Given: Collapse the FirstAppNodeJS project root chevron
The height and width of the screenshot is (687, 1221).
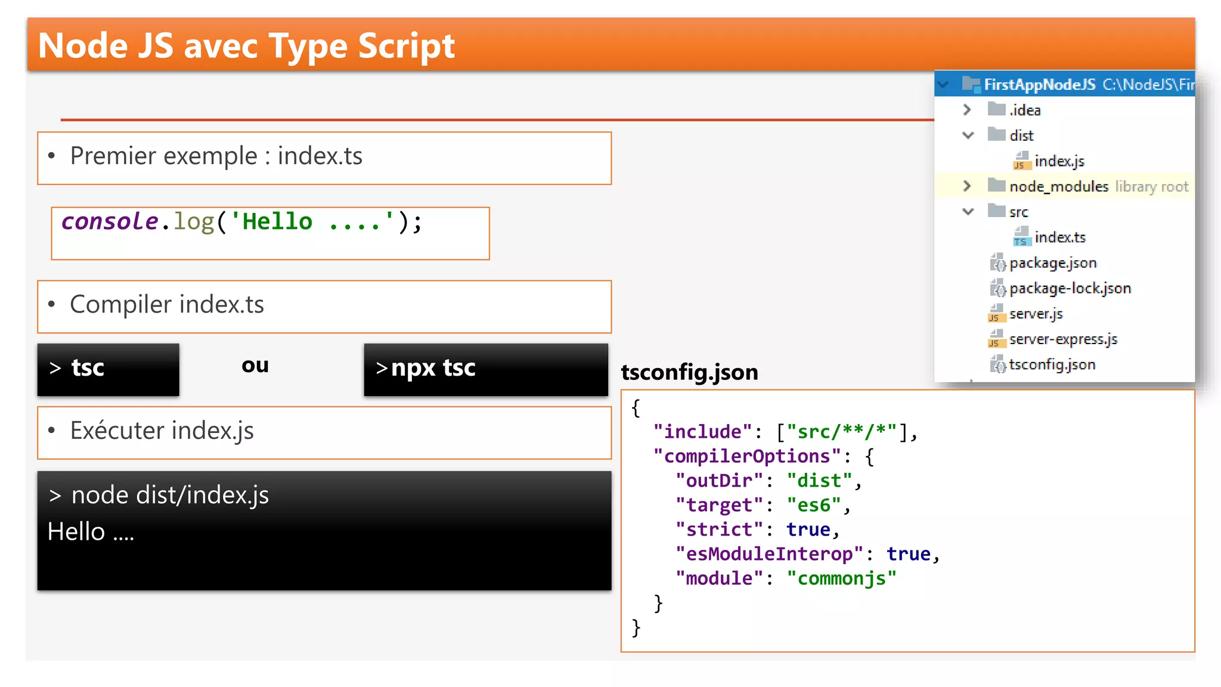Looking at the screenshot, I should [x=943, y=84].
